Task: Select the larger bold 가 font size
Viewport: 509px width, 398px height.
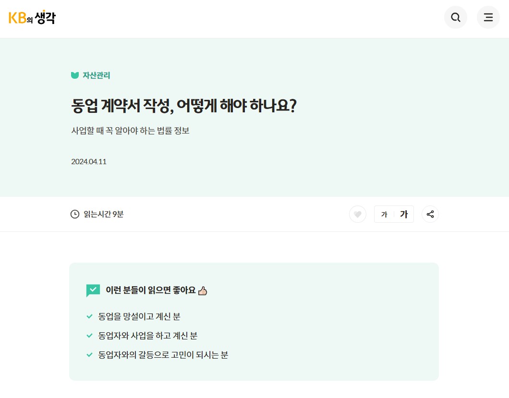Action: click(x=404, y=214)
